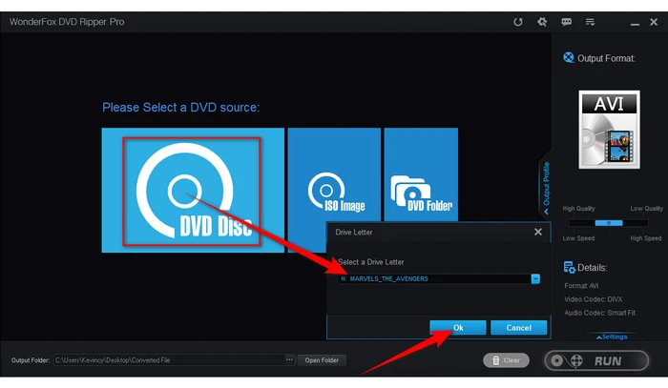Clear the task list
The width and height of the screenshot is (668, 388).
(x=506, y=360)
